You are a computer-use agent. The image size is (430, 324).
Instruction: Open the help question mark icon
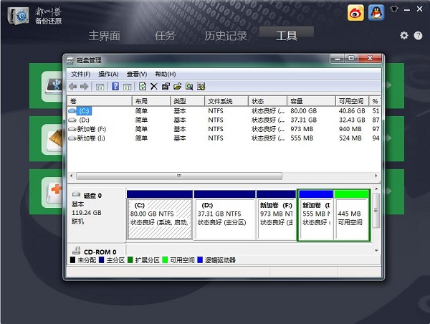tap(418, 35)
